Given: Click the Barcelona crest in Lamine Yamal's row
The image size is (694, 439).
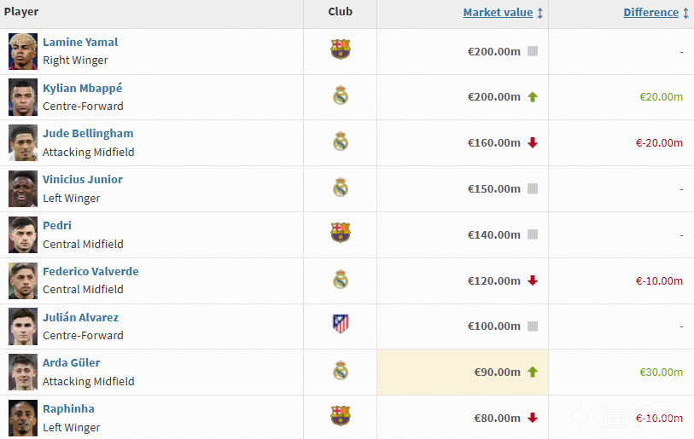Looking at the screenshot, I should (340, 50).
